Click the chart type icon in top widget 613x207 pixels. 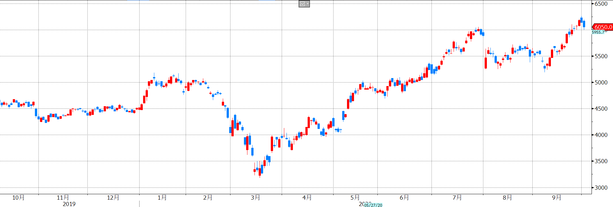point(302,4)
